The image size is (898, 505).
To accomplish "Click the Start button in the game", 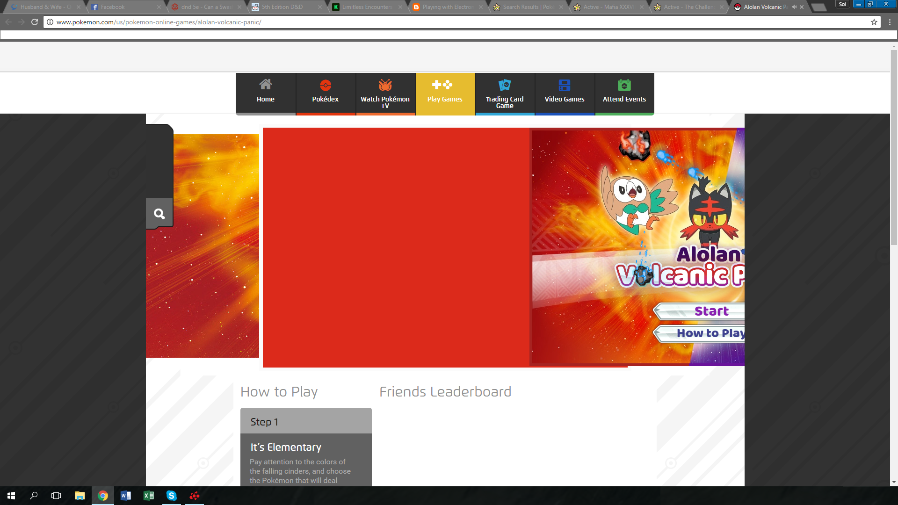I will pos(699,311).
